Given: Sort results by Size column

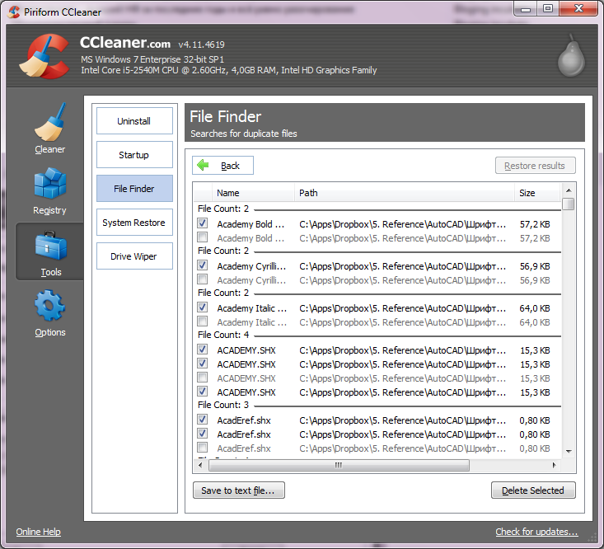Looking at the screenshot, I should tap(537, 193).
